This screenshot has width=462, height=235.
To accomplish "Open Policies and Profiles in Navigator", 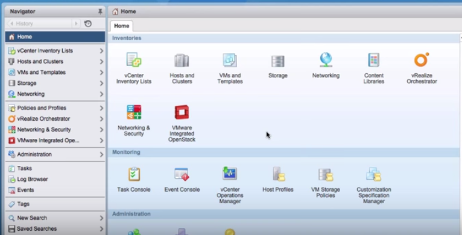I will (55, 108).
